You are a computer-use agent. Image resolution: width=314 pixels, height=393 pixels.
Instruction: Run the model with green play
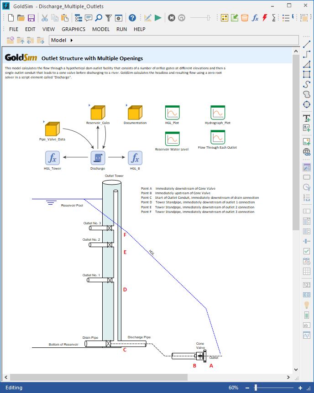coord(158,18)
